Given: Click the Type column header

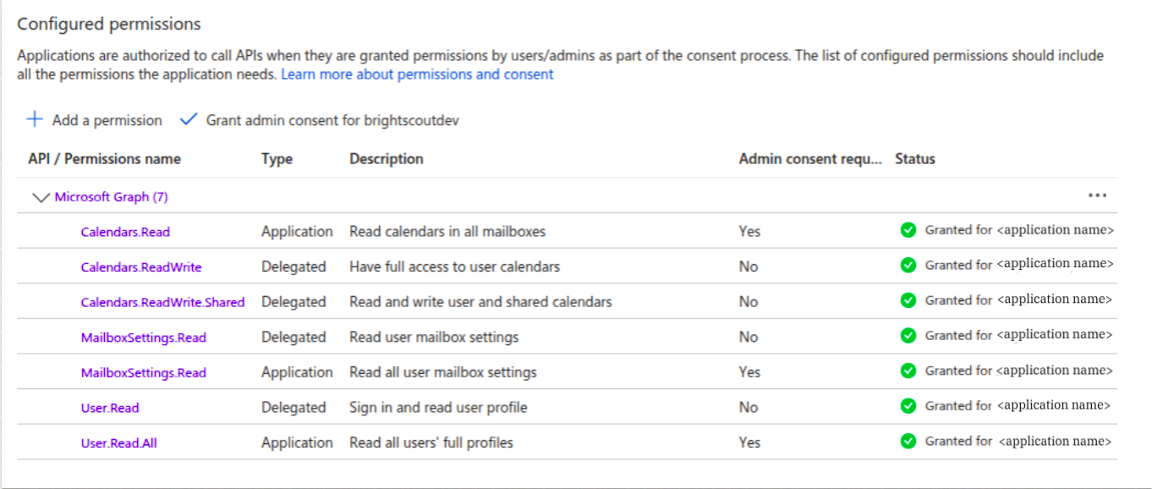Looking at the screenshot, I should point(276,158).
